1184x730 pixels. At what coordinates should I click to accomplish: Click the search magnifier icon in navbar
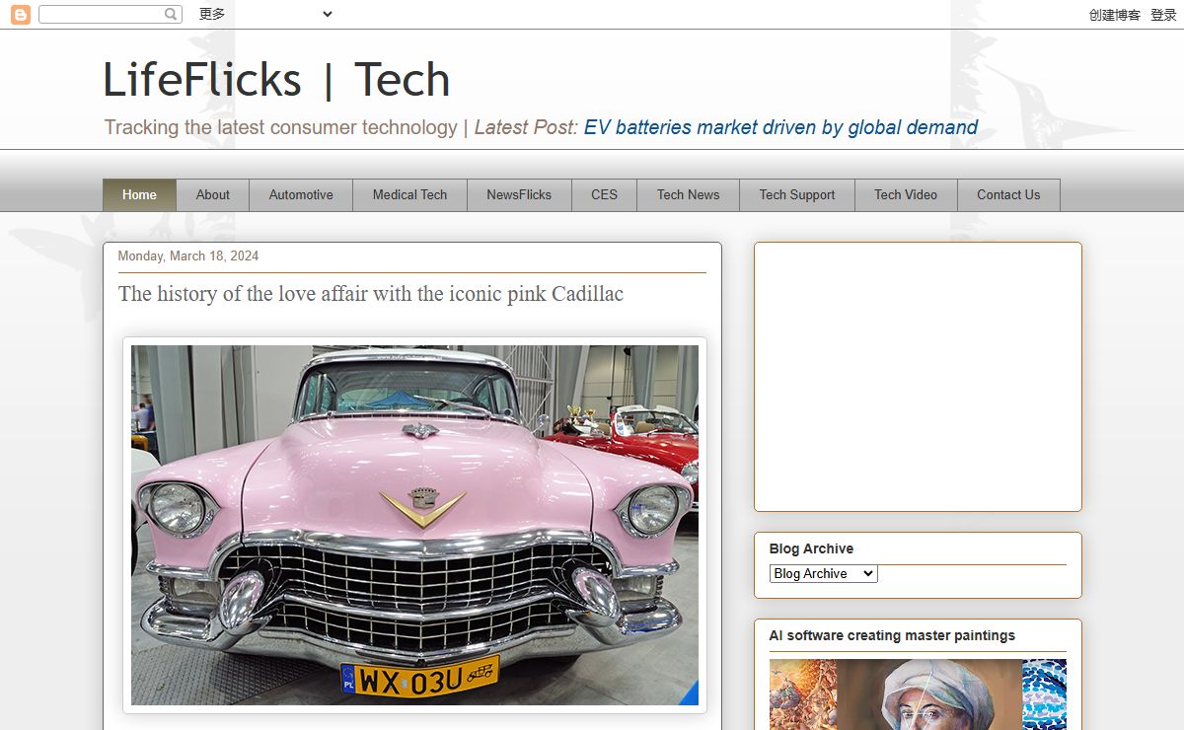coord(172,15)
